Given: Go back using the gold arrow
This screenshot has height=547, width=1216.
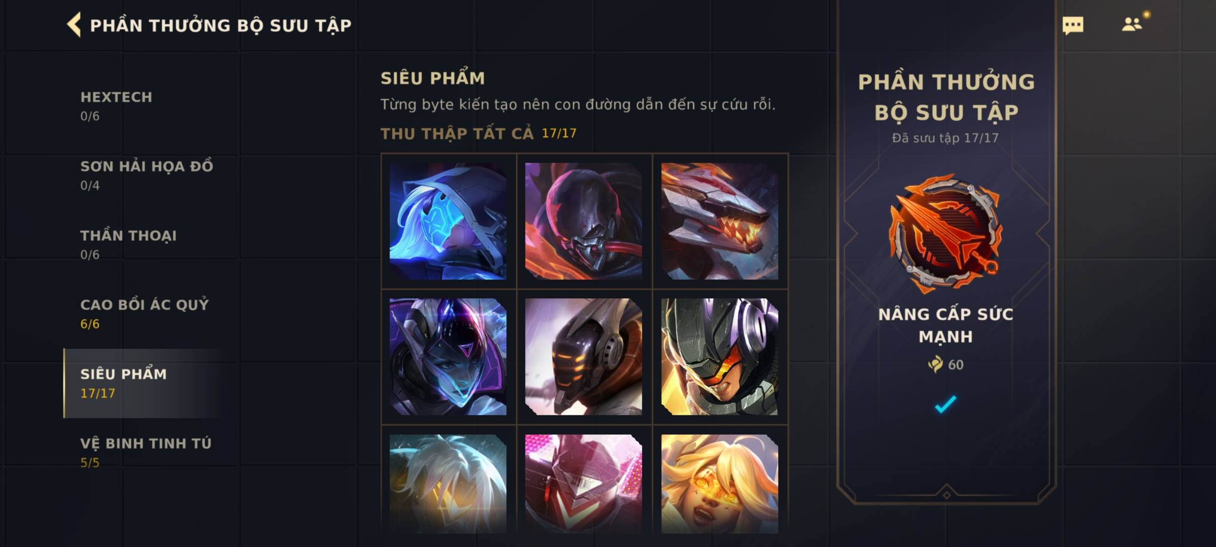Looking at the screenshot, I should pyautogui.click(x=74, y=25).
